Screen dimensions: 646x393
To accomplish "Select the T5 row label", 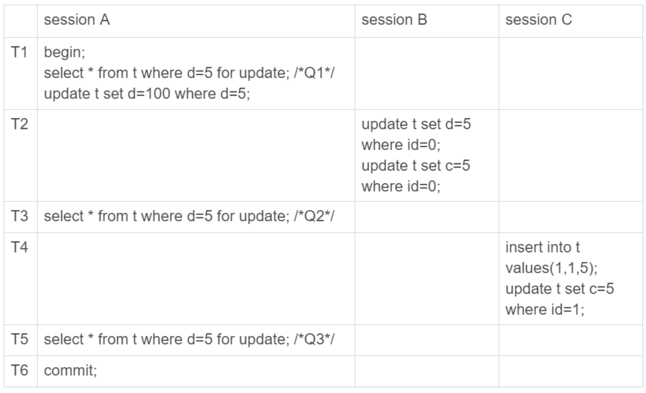I will 19,340.
